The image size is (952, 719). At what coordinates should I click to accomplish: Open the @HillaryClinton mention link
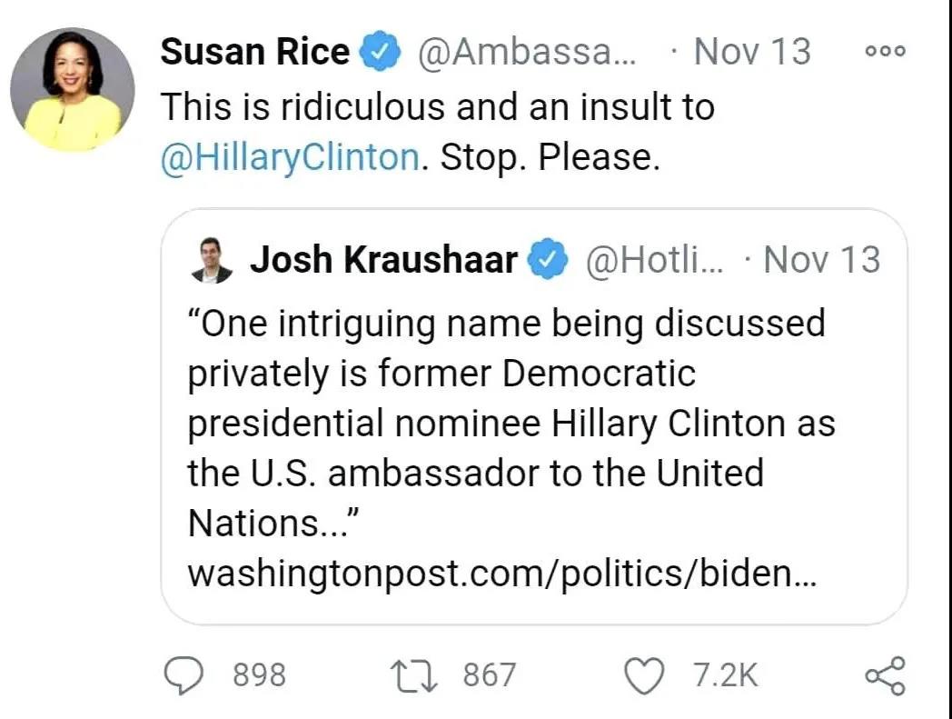coord(290,157)
